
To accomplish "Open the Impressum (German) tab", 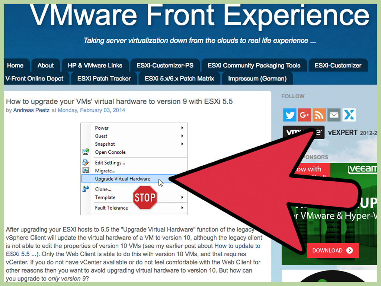I will click(x=257, y=78).
